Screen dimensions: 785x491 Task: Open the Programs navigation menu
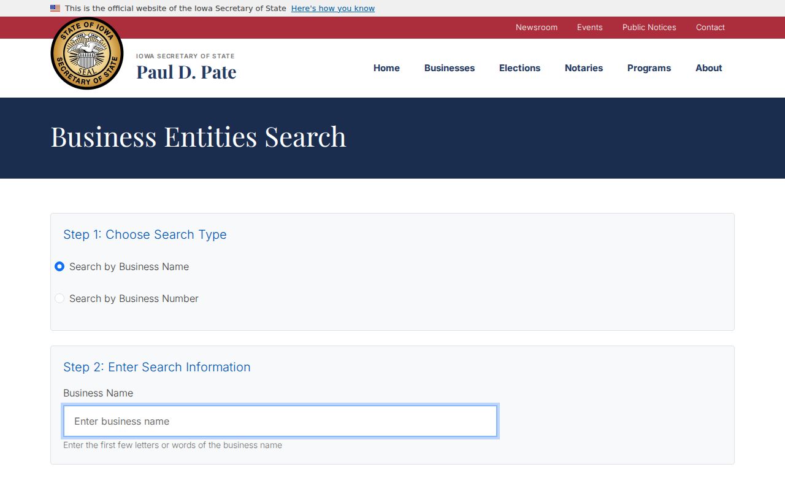(649, 68)
